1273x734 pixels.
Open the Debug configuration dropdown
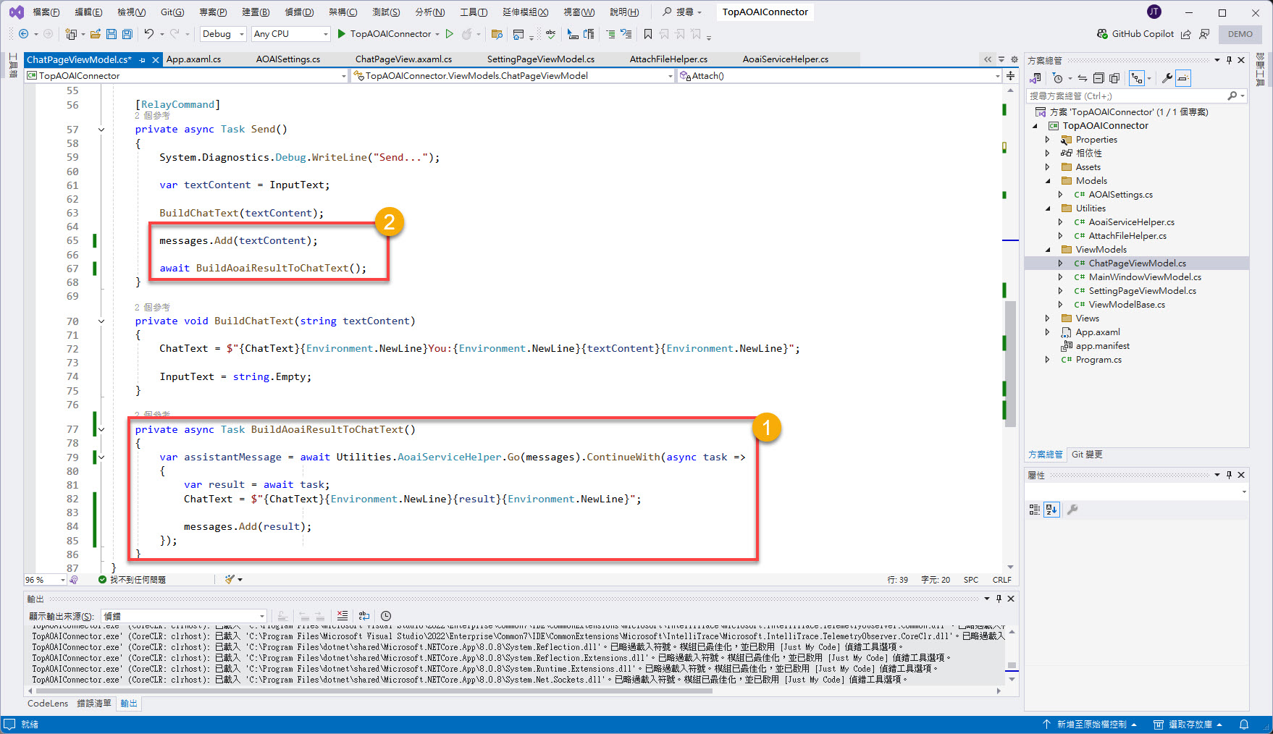tap(223, 34)
